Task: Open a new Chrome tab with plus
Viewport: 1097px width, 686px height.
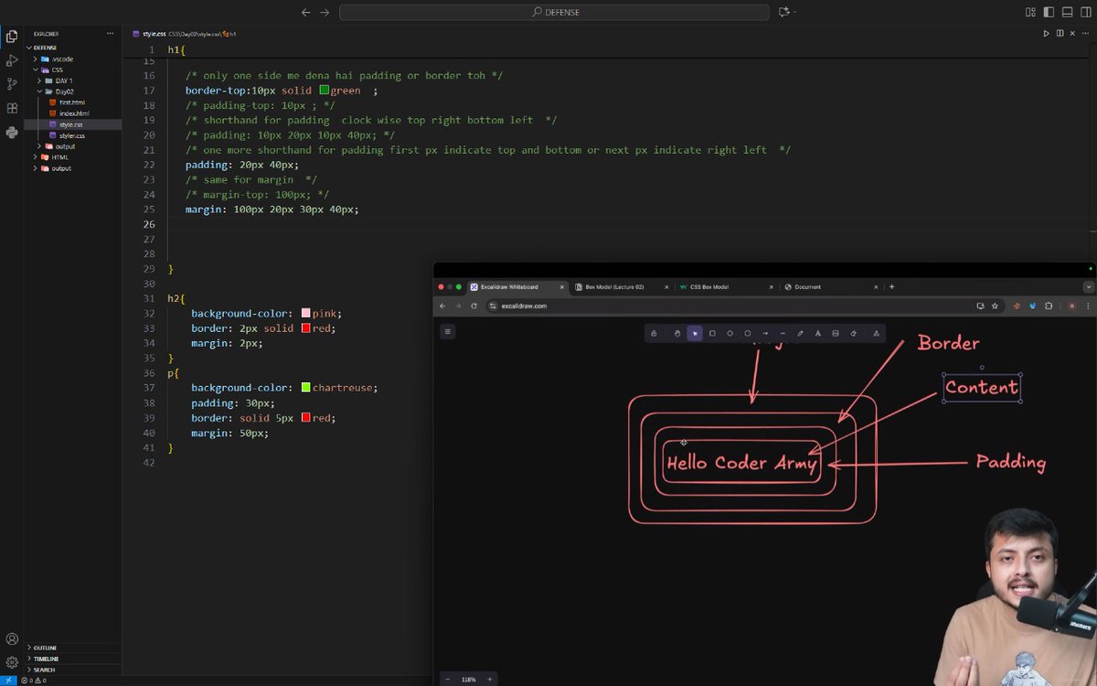Action: (892, 286)
